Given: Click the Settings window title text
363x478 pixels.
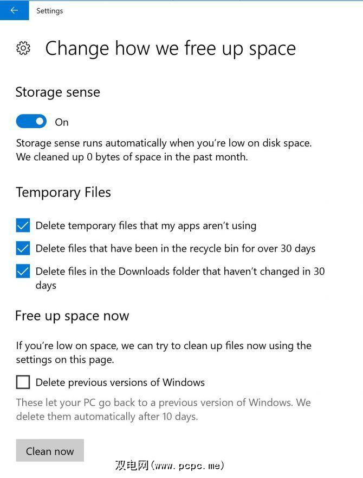Looking at the screenshot, I should (49, 10).
